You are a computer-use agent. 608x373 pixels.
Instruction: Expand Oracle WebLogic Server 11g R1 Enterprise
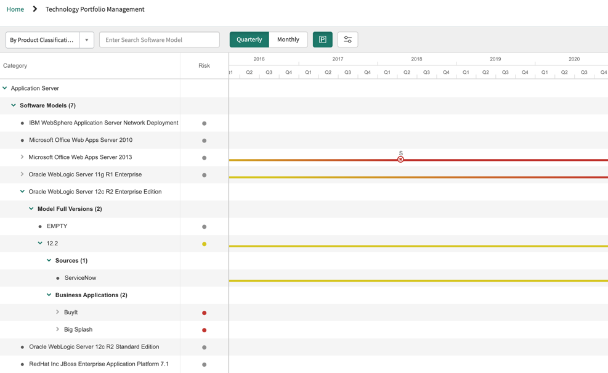click(x=22, y=174)
